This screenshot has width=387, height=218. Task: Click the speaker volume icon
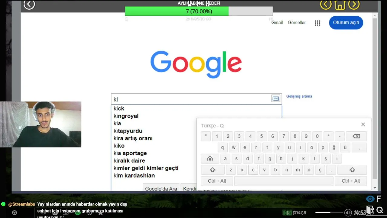(x=348, y=213)
